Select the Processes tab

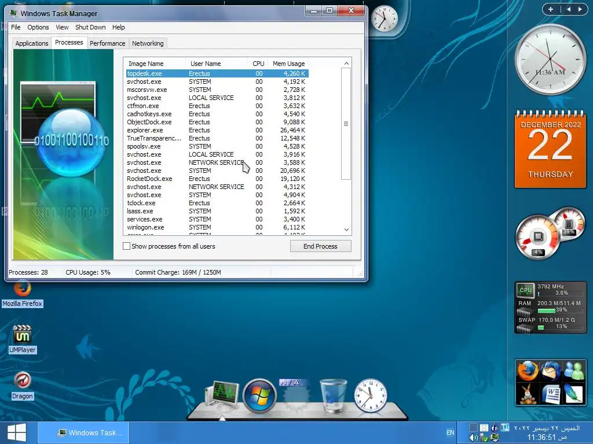coord(69,42)
